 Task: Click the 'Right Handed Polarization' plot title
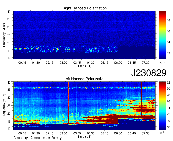click(x=84, y=8)
